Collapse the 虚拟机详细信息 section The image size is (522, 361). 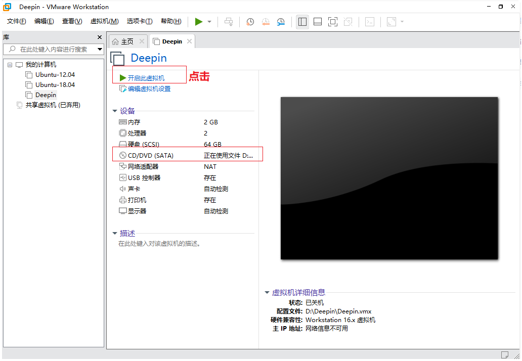coord(267,293)
